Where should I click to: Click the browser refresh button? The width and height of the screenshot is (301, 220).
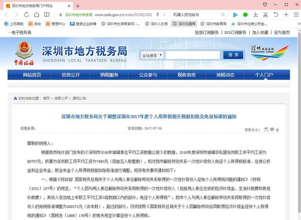[x=26, y=15]
